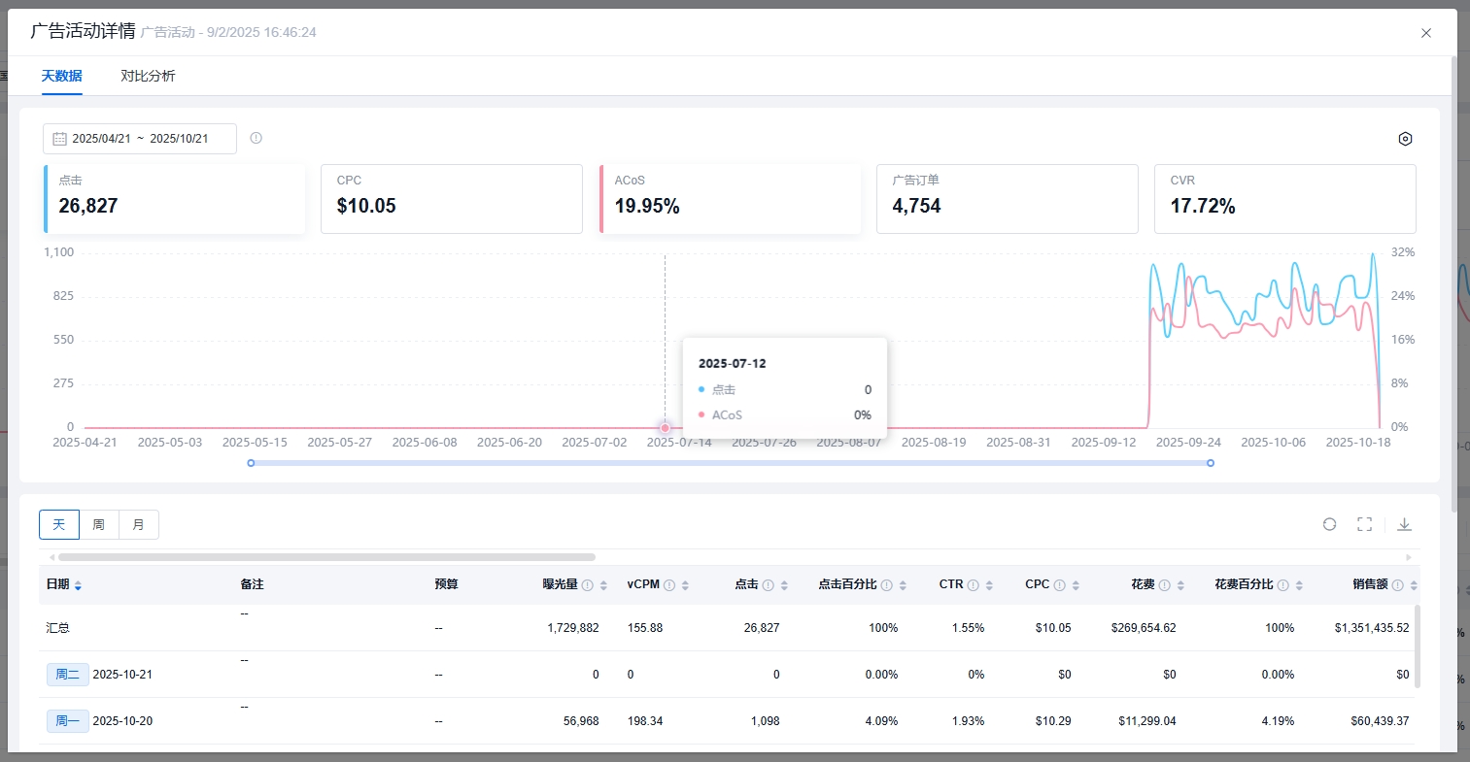Expand the table to fullscreen
The height and width of the screenshot is (762, 1470).
(1364, 524)
